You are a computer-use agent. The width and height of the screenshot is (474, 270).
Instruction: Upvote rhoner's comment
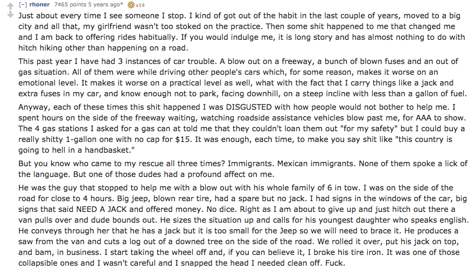click(11, 6)
